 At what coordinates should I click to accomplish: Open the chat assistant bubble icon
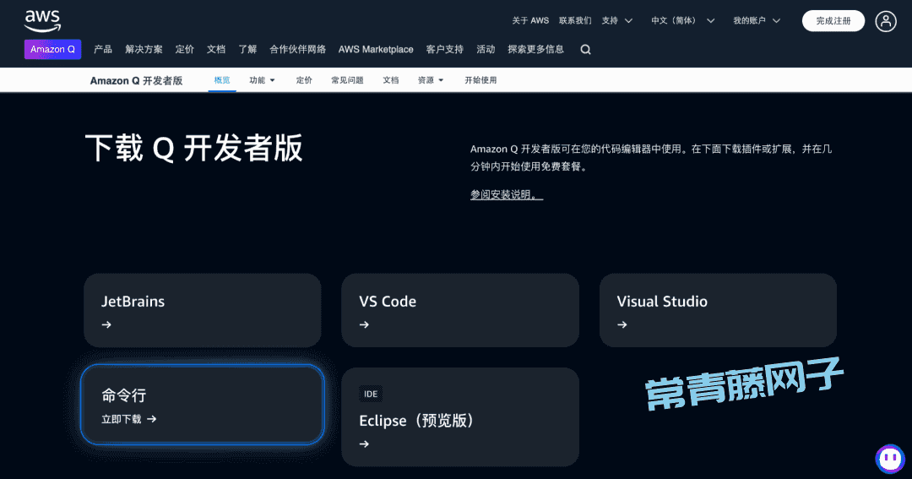pyautogui.click(x=890, y=459)
